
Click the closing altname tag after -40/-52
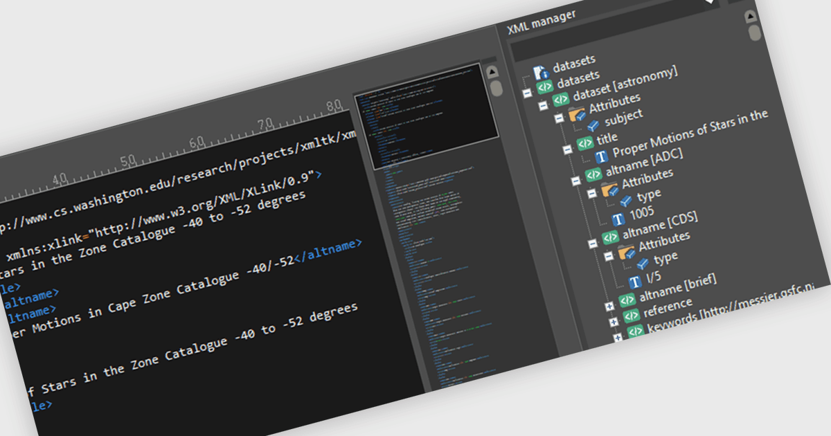(x=328, y=251)
